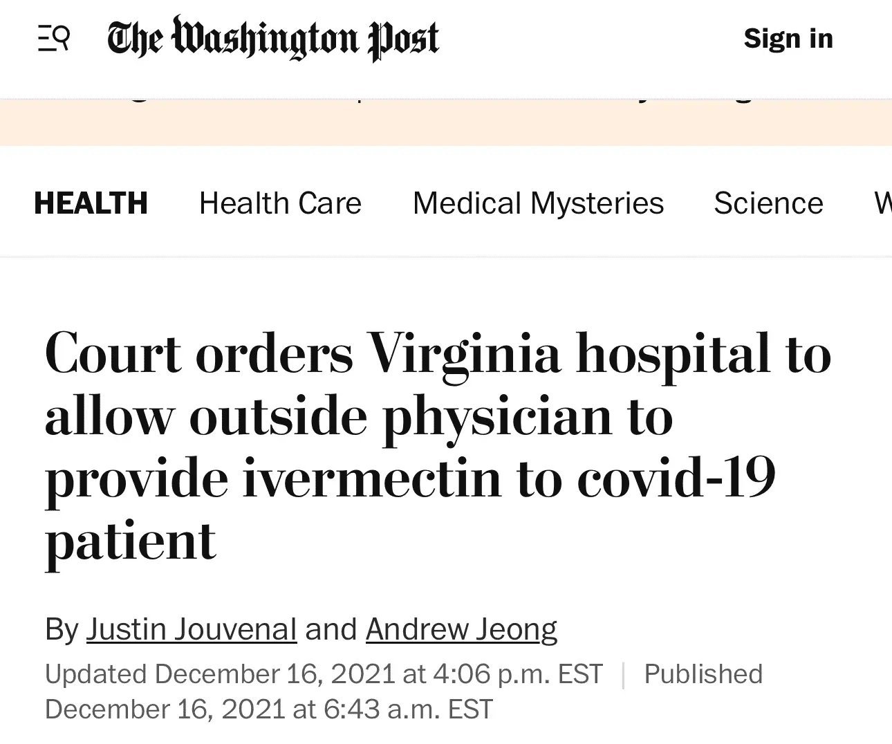Open the Health Care tab
Screen dimensions: 892x744
click(280, 203)
